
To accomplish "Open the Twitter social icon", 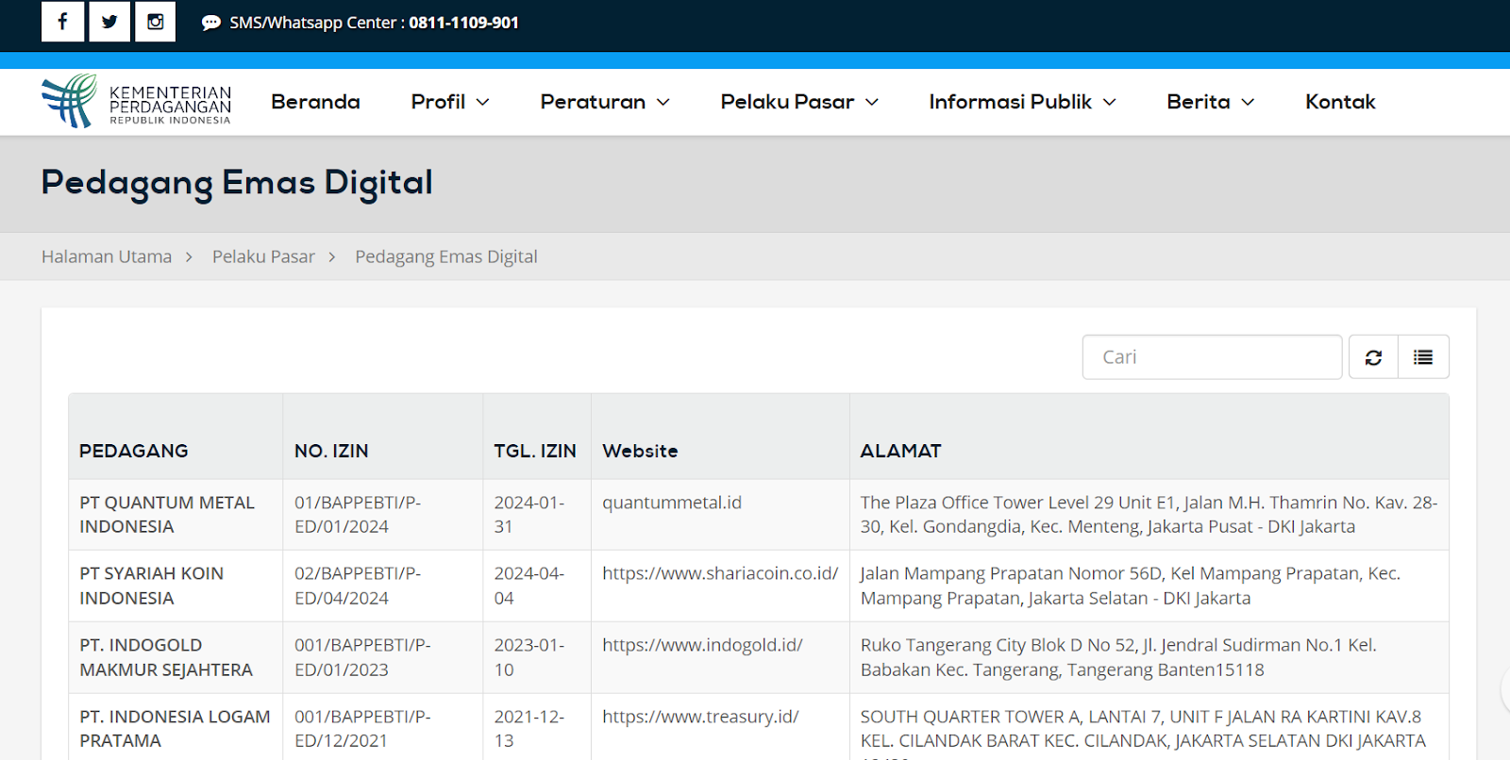I will tap(109, 22).
